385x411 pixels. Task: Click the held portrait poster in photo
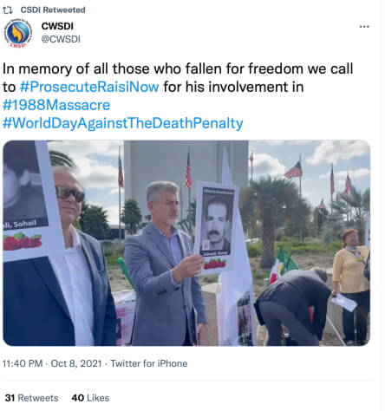tap(217, 227)
